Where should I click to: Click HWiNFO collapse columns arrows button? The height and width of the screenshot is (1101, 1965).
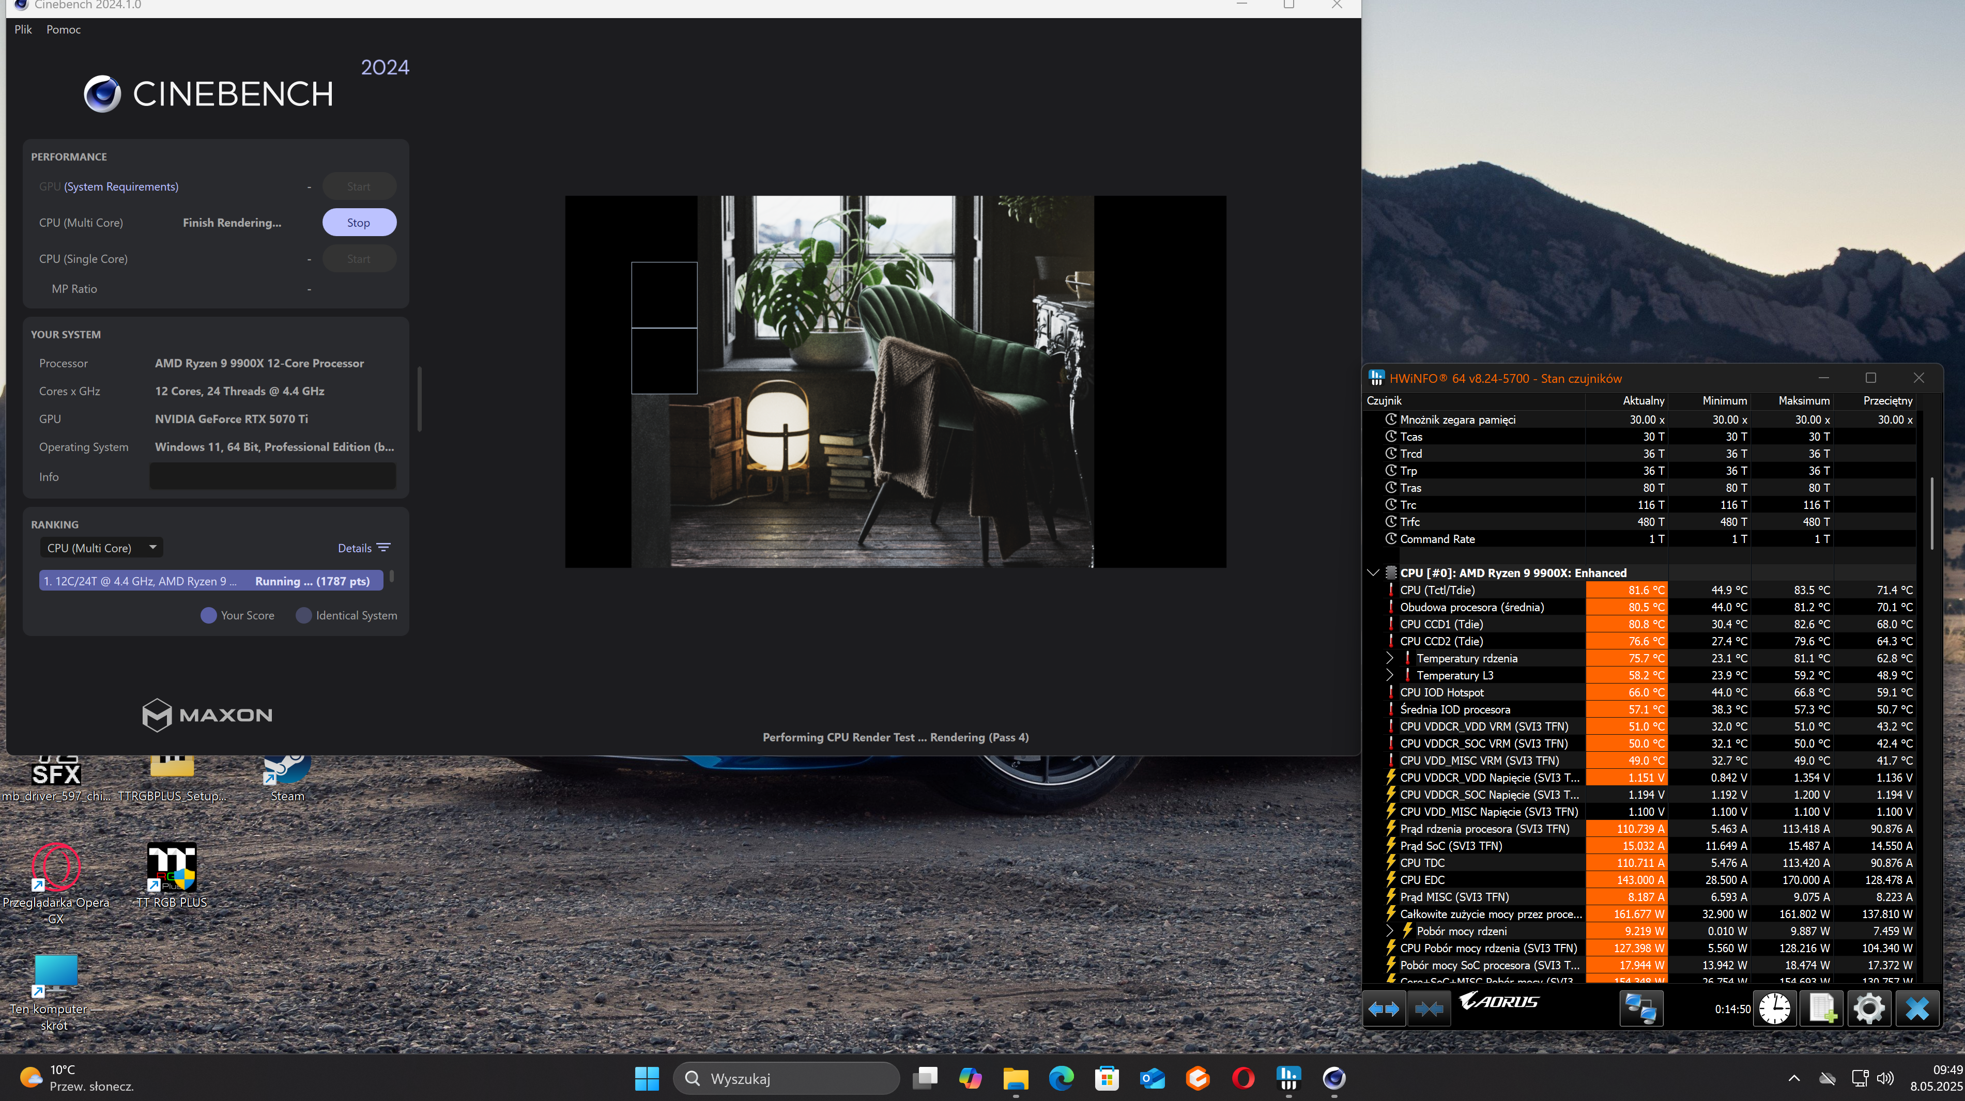1429,1009
